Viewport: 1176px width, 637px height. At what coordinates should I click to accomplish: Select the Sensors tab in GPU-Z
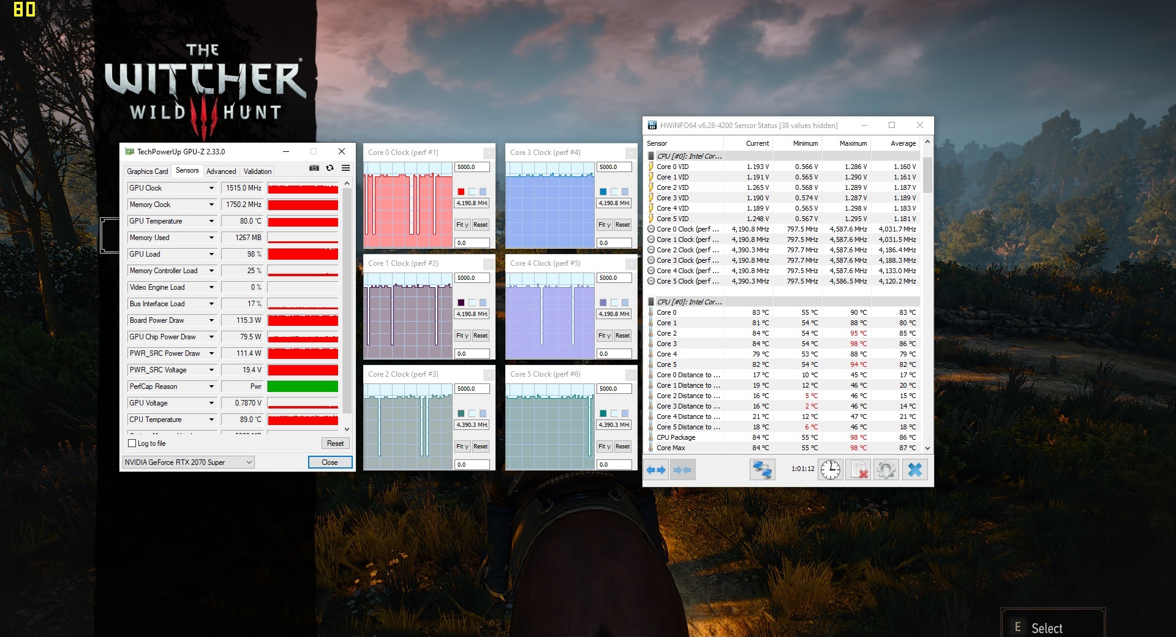[x=187, y=170]
